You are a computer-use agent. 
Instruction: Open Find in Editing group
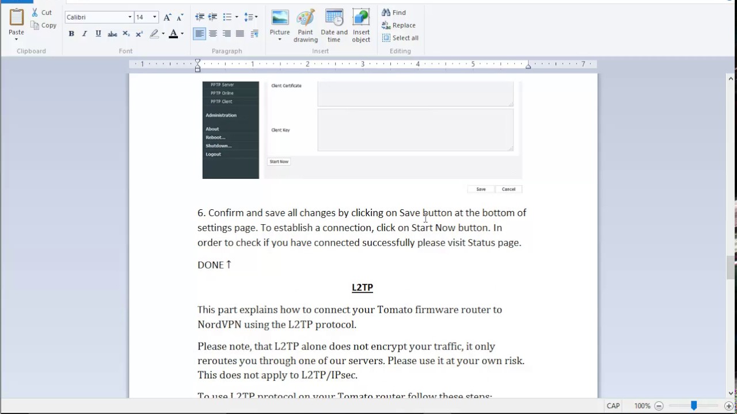(x=394, y=13)
